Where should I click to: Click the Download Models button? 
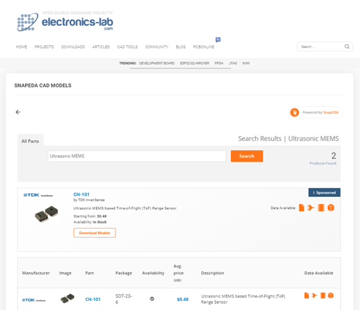click(x=95, y=232)
